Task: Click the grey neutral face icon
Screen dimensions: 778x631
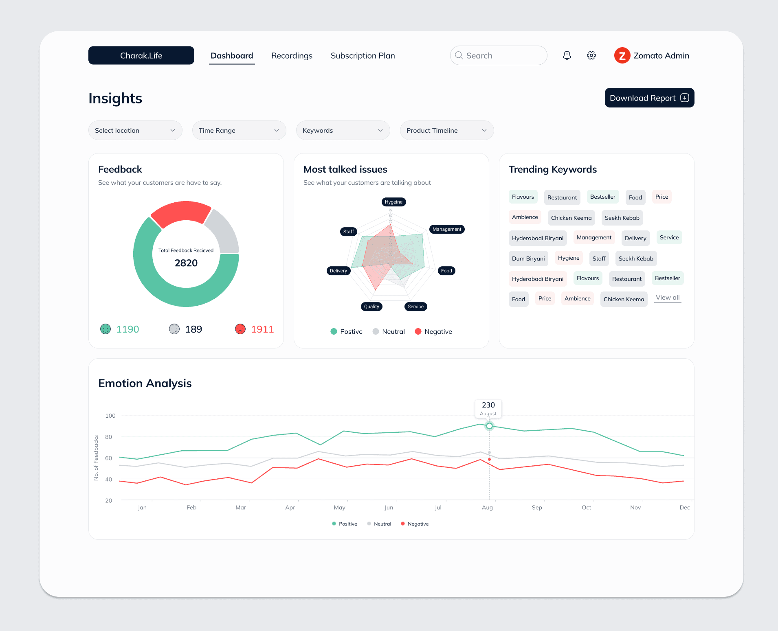Action: click(x=174, y=329)
